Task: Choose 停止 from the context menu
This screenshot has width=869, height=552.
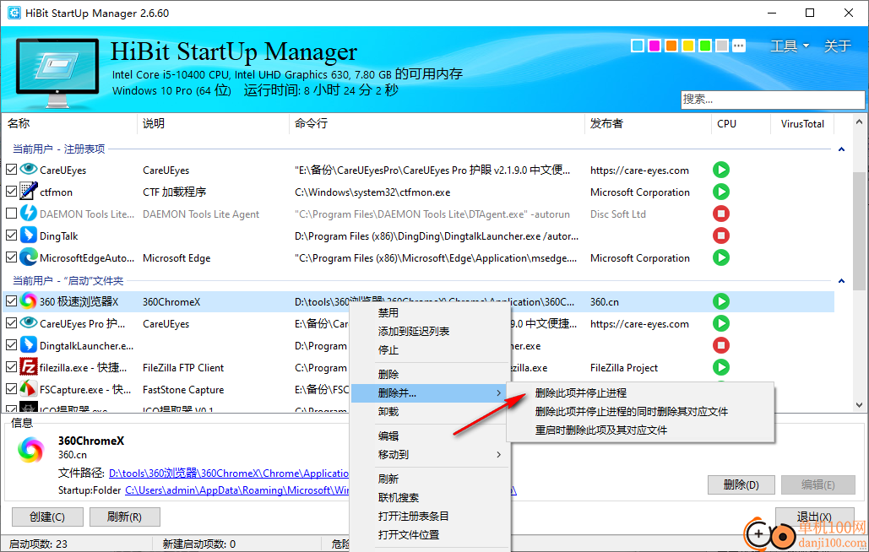Action: pos(430,350)
